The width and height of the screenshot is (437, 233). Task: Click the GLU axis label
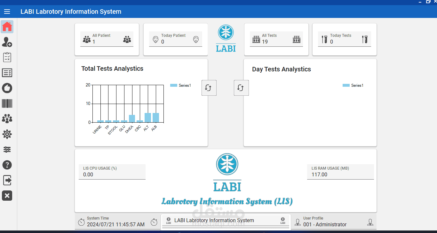tap(122, 128)
